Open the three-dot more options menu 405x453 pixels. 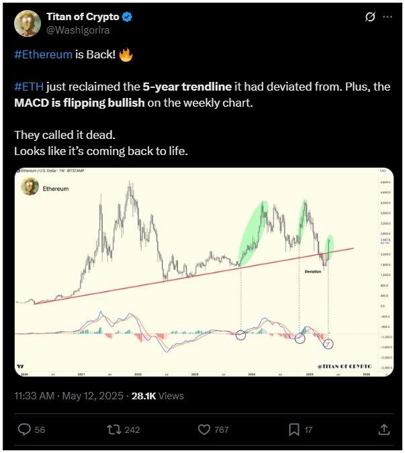click(x=388, y=17)
